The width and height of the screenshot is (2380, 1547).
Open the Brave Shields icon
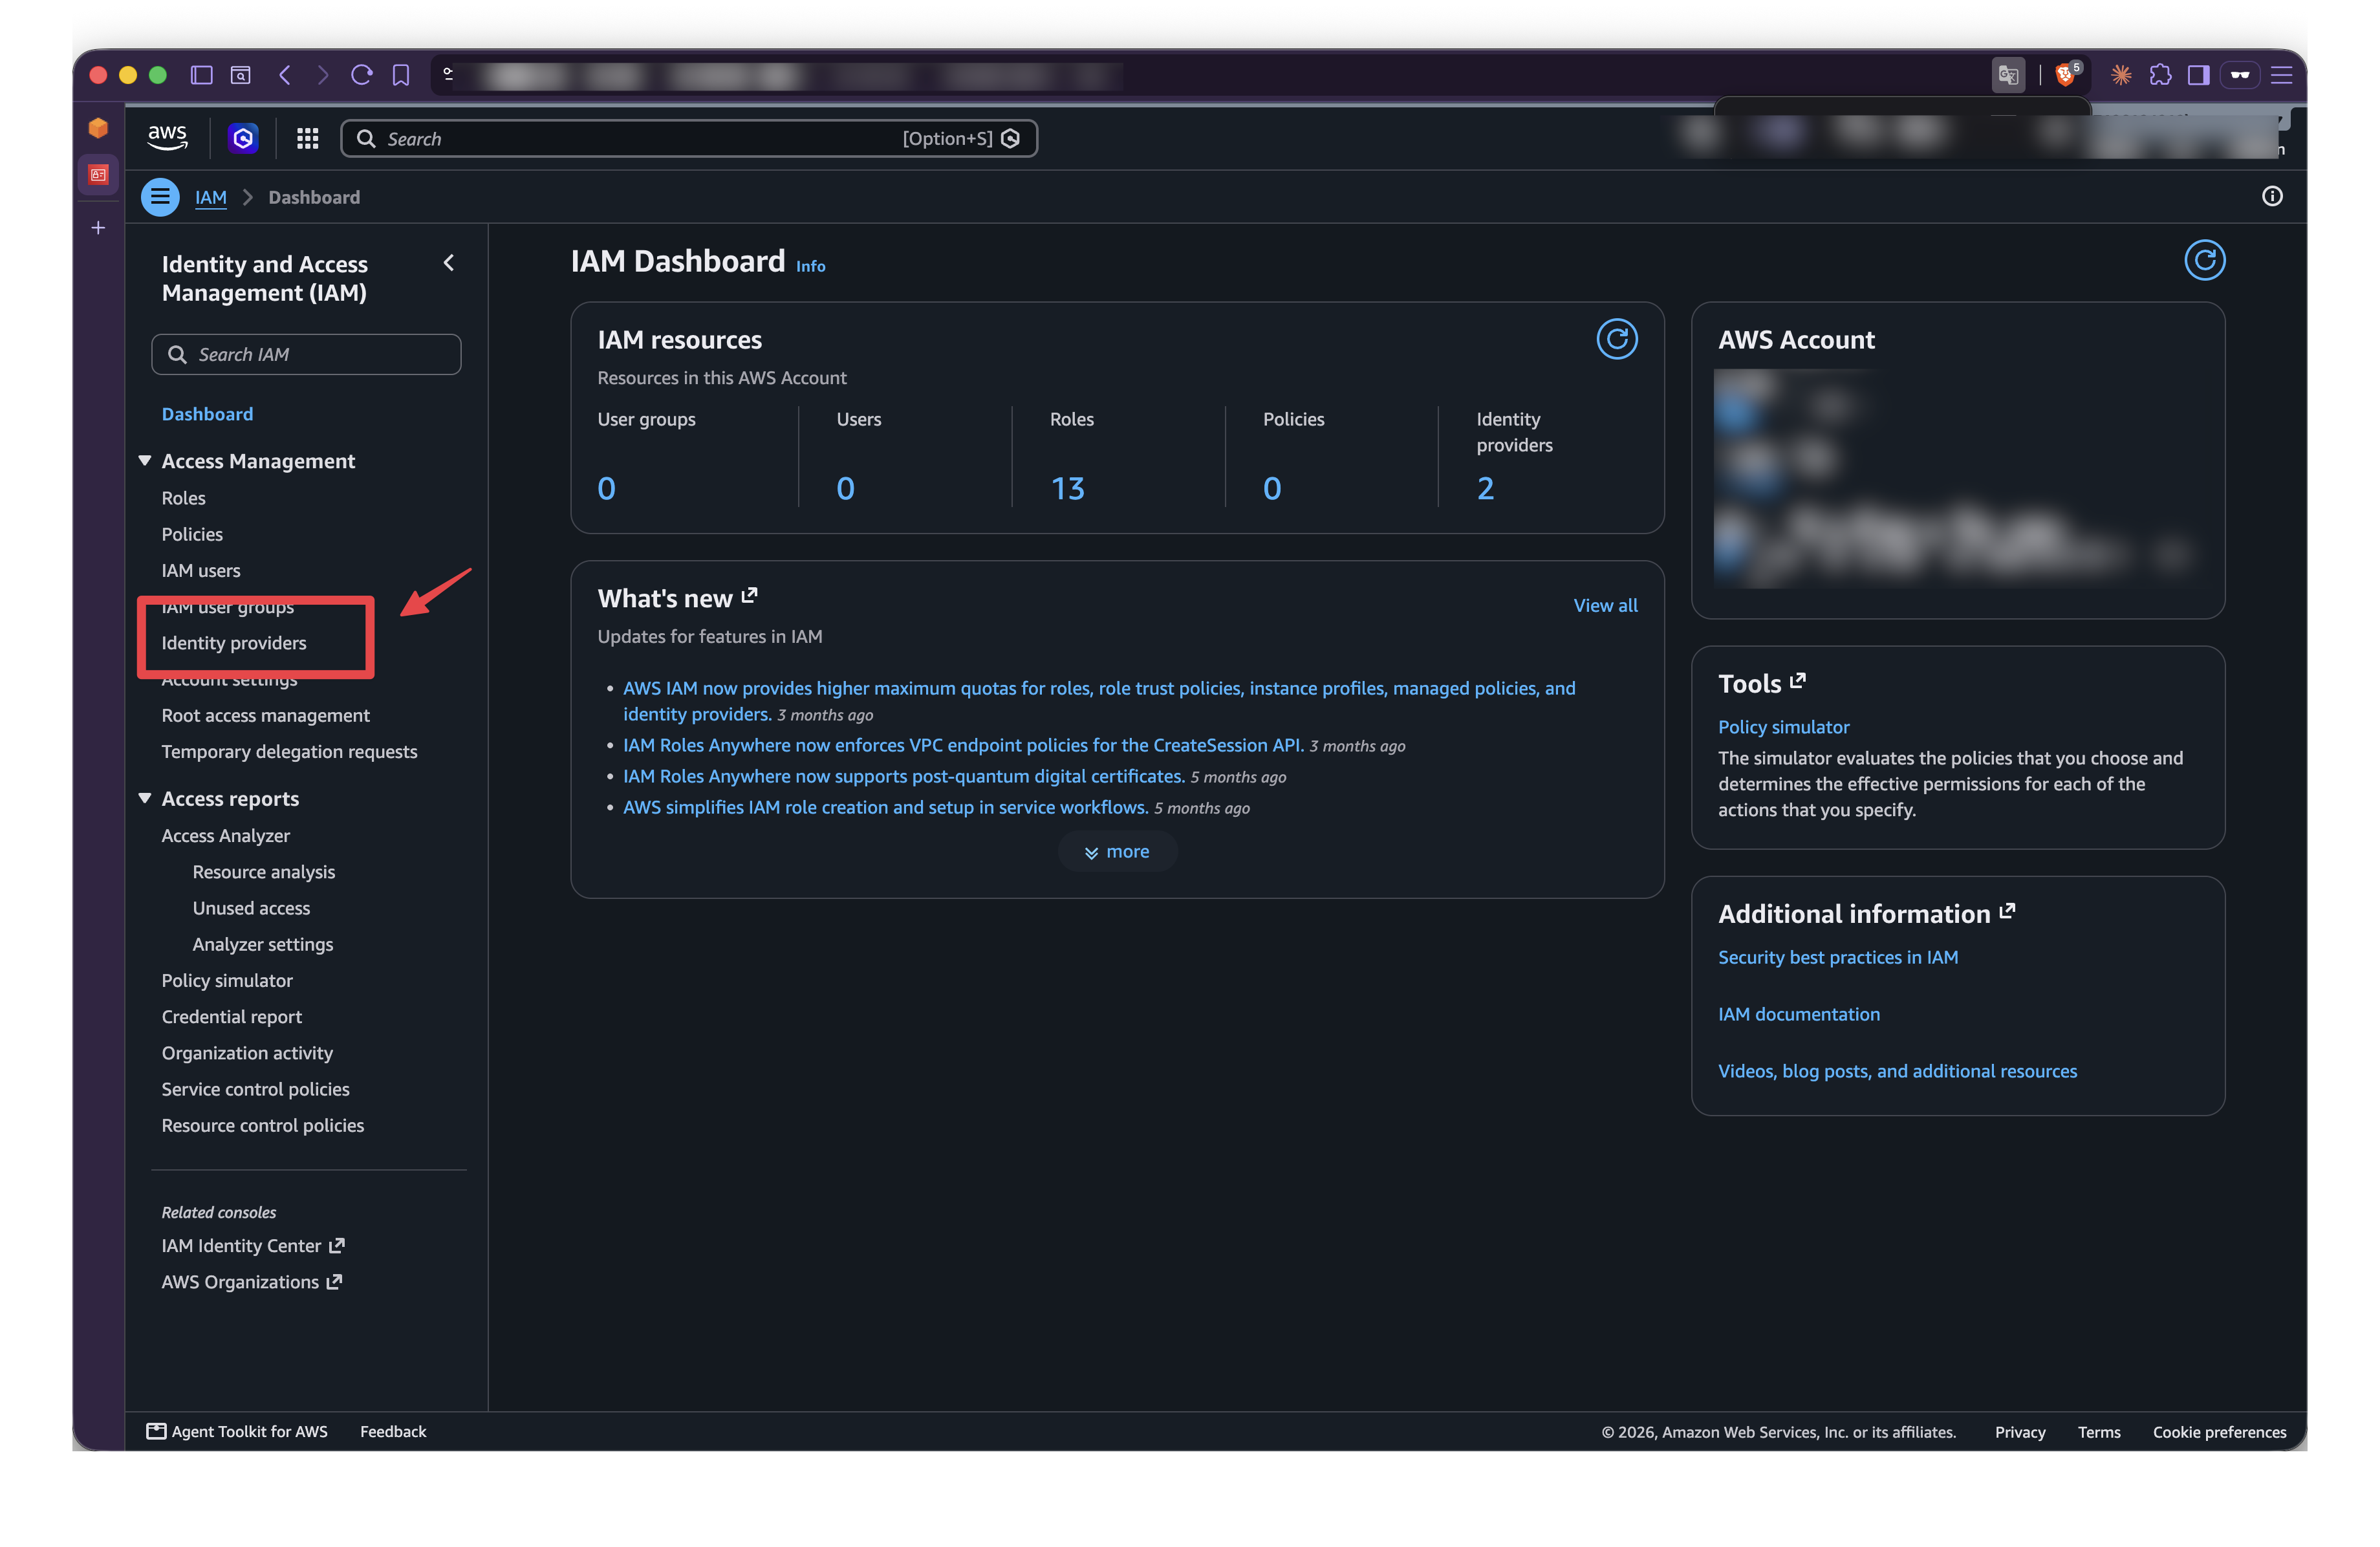click(x=2066, y=75)
